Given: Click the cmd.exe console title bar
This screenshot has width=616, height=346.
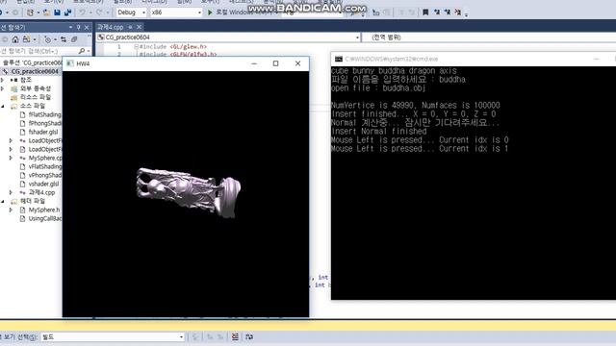Looking at the screenshot, I should 474,59.
